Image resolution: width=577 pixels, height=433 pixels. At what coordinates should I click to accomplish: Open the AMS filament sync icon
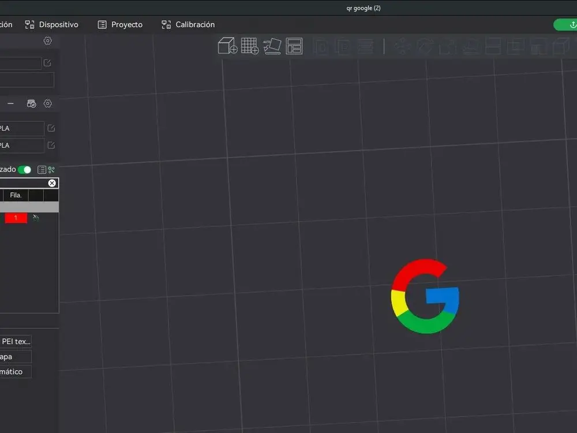(32, 104)
